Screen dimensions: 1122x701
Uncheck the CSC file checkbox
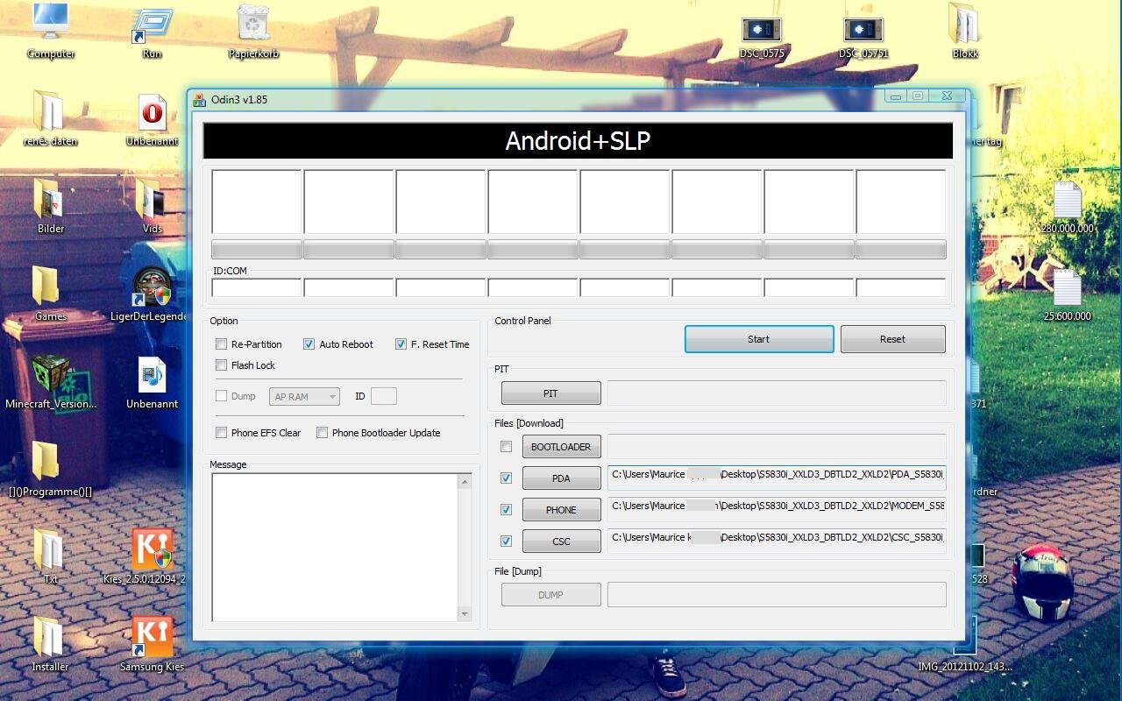click(x=506, y=542)
